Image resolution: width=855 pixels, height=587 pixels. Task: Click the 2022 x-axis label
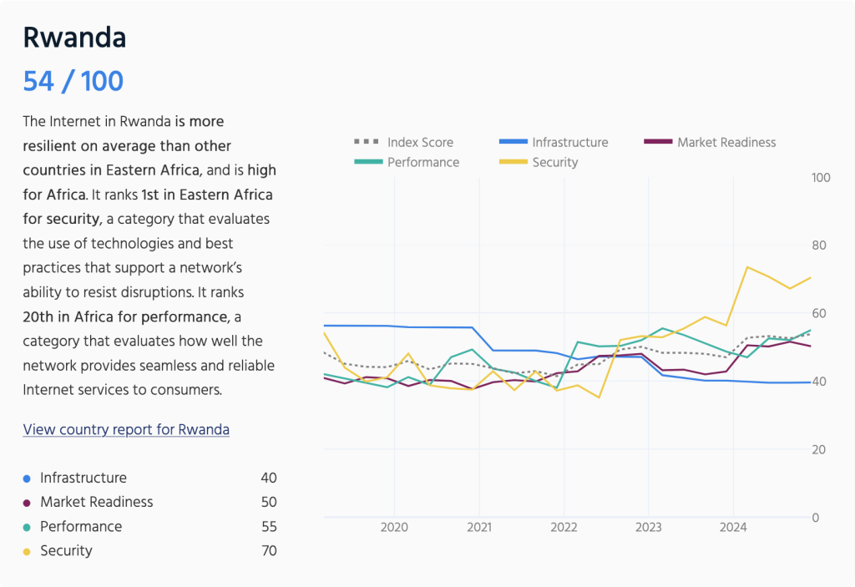pyautogui.click(x=564, y=527)
